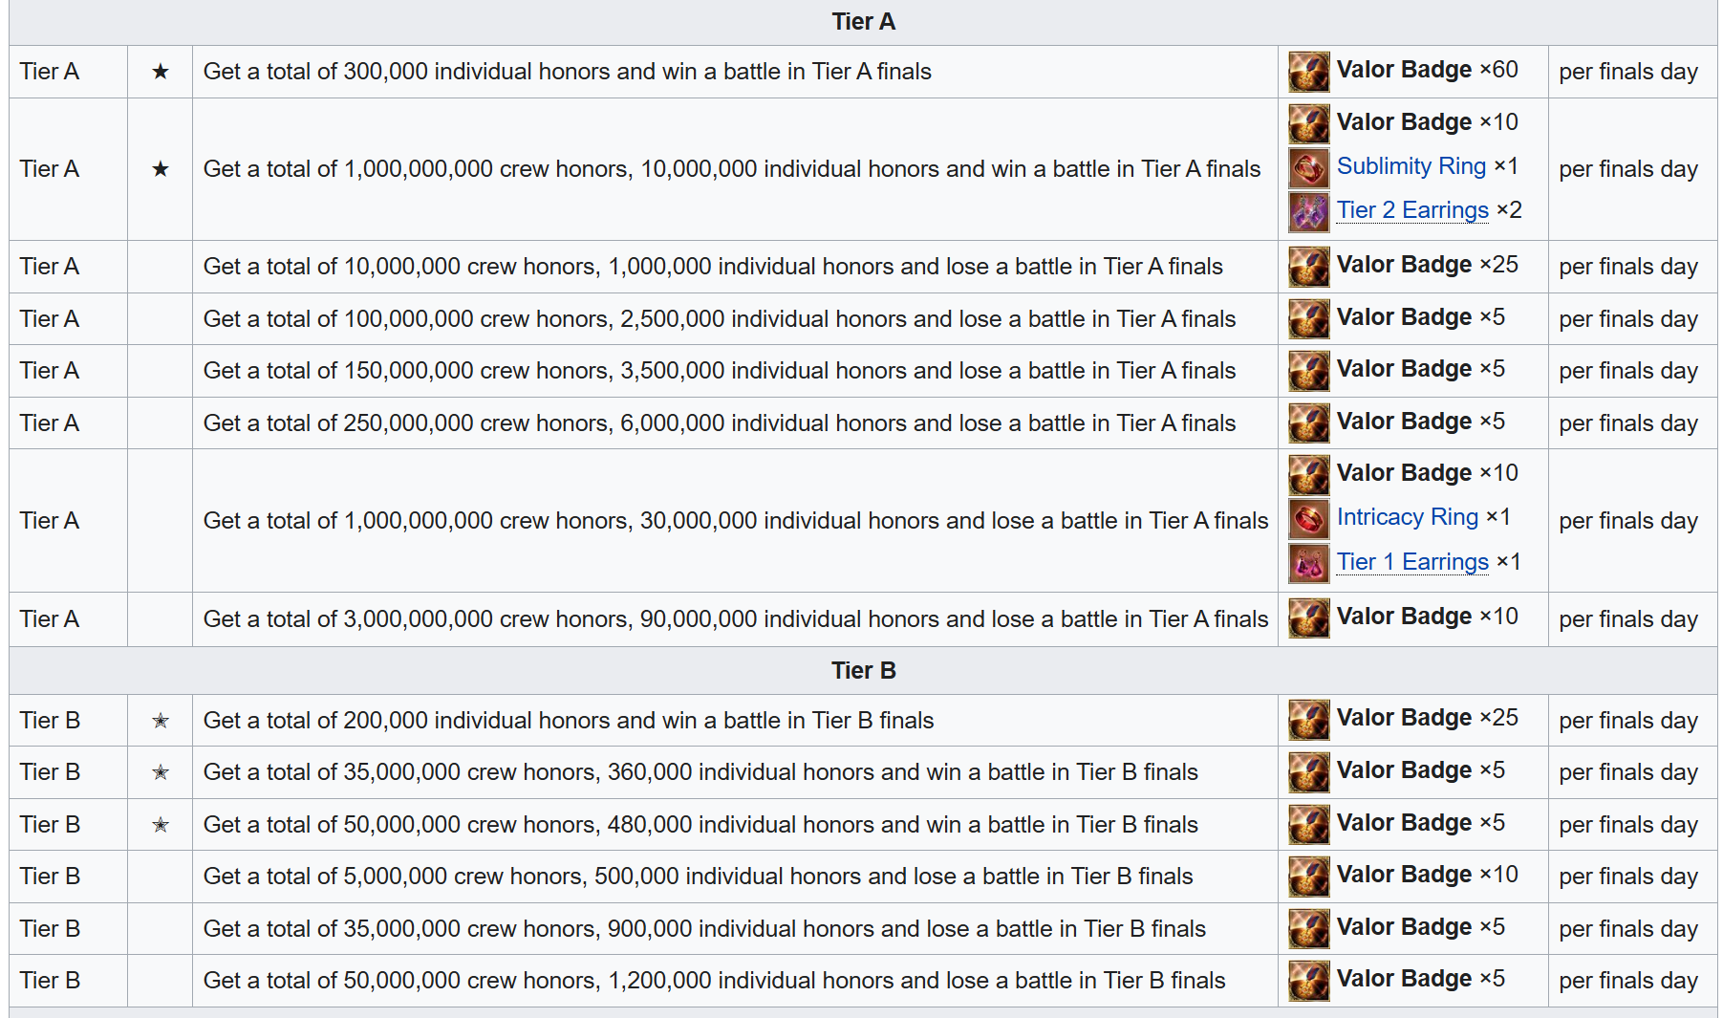Follow the Intricacy Ring link
This screenshot has height=1018, width=1723.
tap(1408, 517)
